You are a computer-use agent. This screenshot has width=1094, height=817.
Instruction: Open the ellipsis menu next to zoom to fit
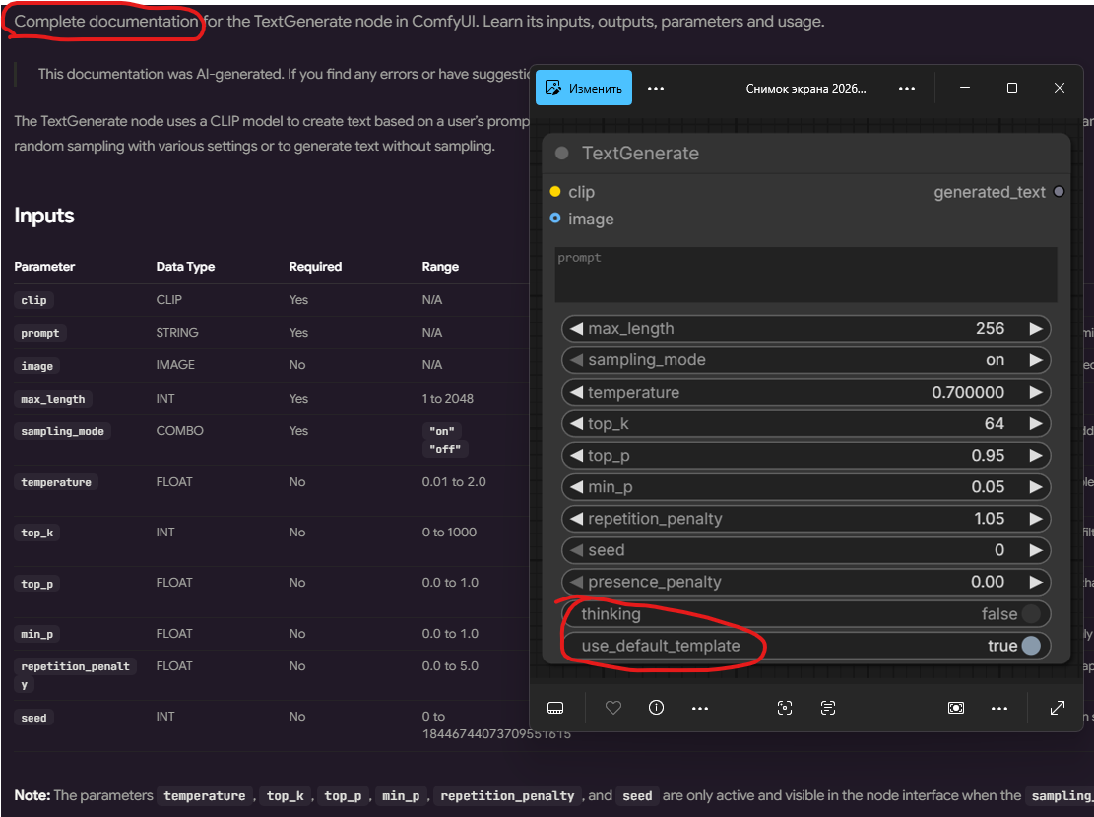999,708
